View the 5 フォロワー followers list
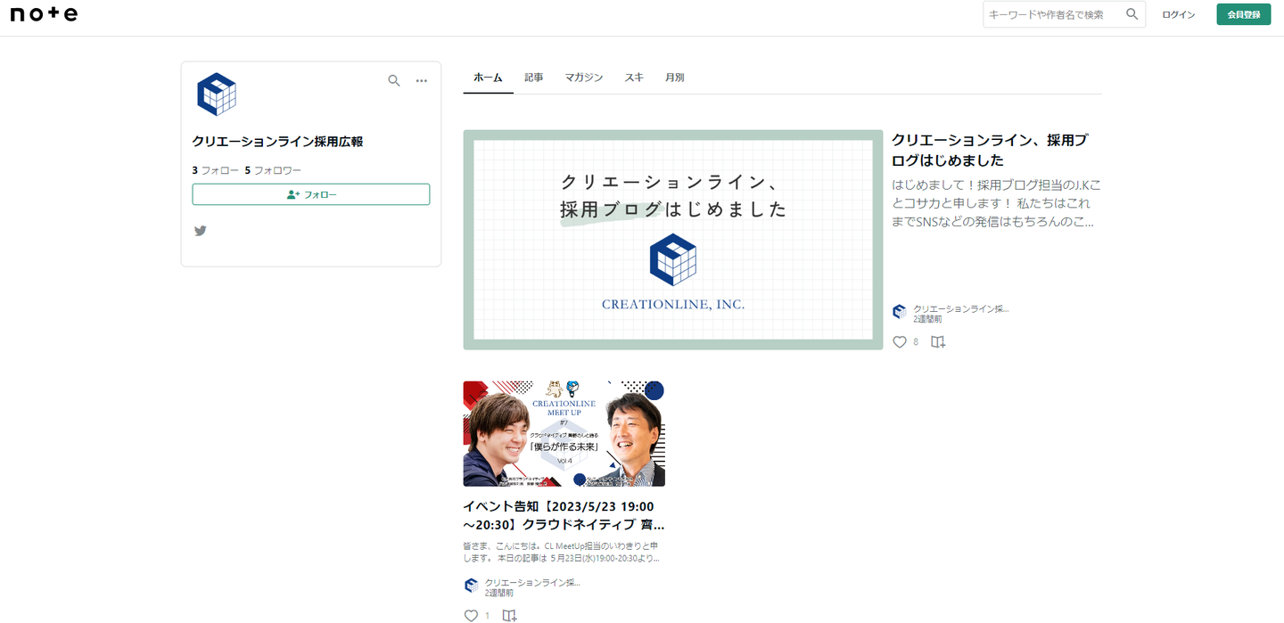This screenshot has height=623, width=1284. tap(273, 170)
